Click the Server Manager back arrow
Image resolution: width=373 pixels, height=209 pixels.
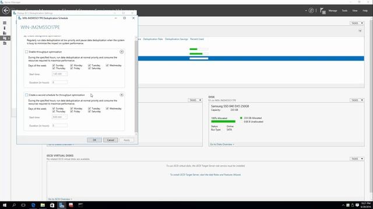pyautogui.click(x=6, y=10)
